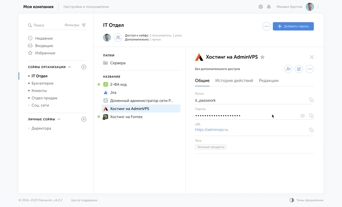342x207 pixels.
Task: Click the Добавить пароль button
Action: click(x=293, y=26)
